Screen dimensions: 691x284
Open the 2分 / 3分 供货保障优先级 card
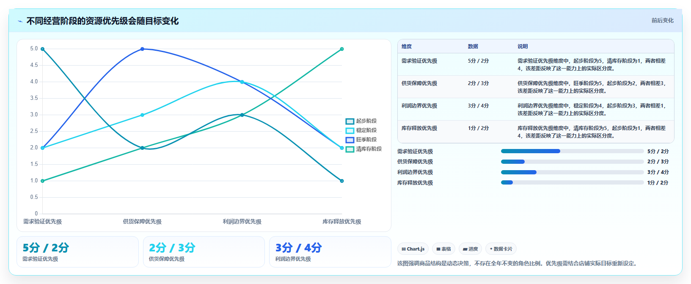click(x=204, y=252)
